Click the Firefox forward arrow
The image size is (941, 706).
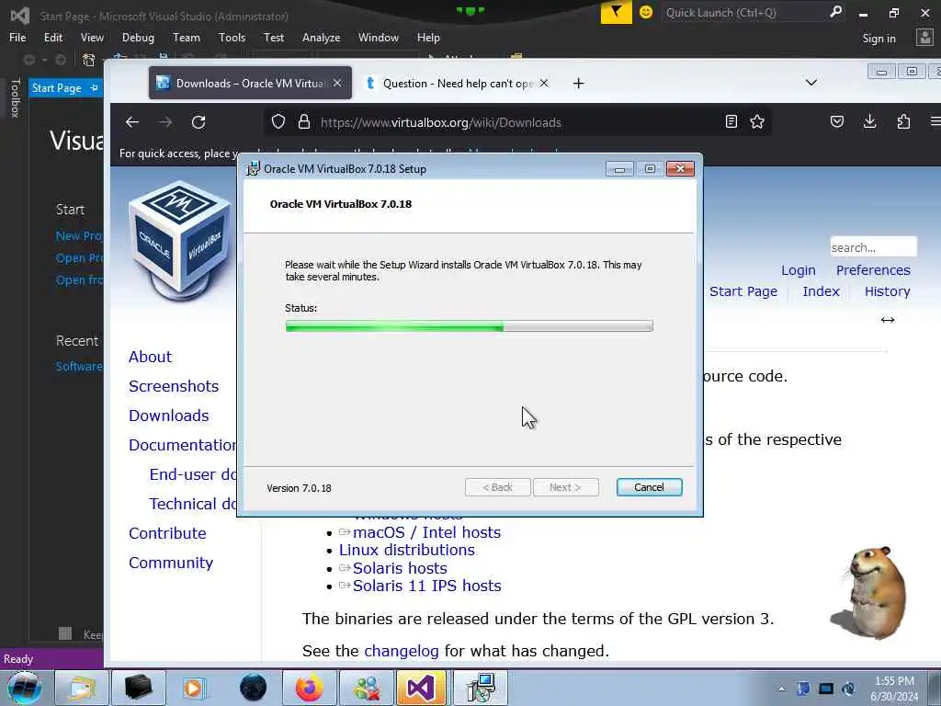(165, 122)
